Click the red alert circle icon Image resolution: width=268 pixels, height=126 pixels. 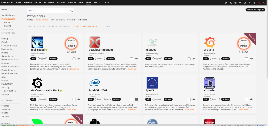pyautogui.click(x=259, y=3)
